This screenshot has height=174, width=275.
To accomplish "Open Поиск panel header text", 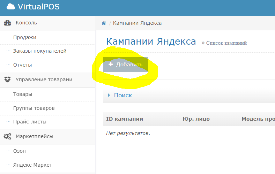I will 123,95.
